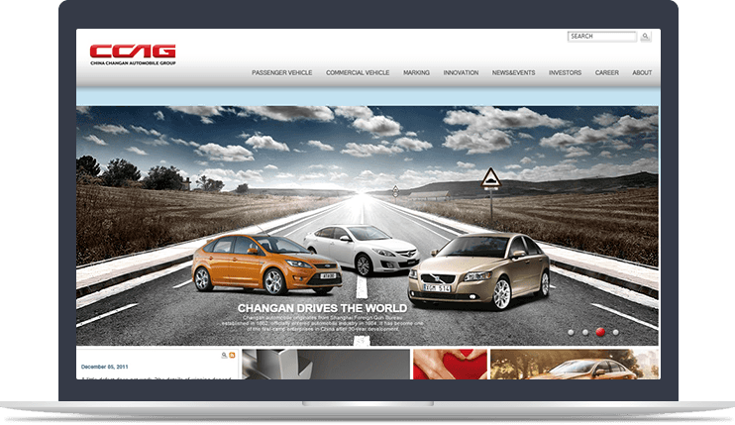Screen dimensions: 735x425
Task: Click the collapse arrow at banner bottom
Action: [x=361, y=341]
